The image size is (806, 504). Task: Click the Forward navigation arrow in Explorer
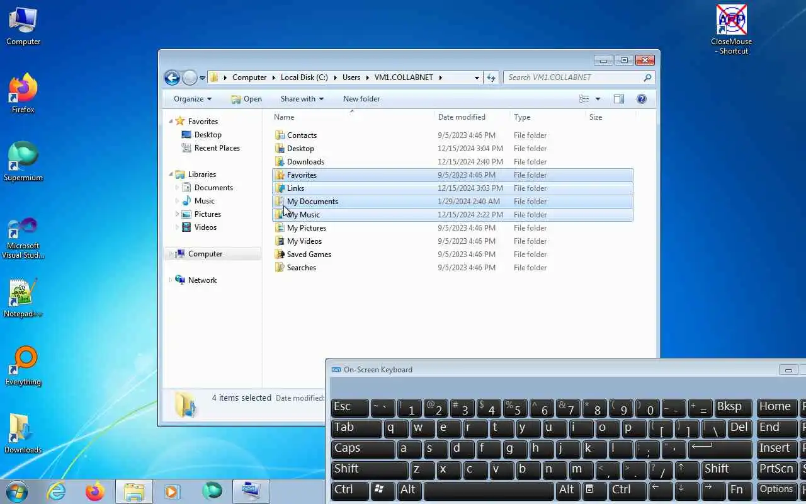(190, 77)
